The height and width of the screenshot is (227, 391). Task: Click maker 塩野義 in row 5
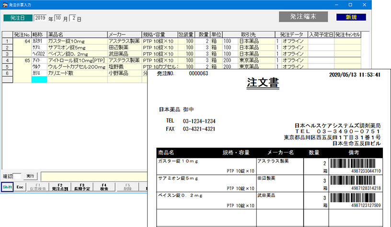coord(116,67)
